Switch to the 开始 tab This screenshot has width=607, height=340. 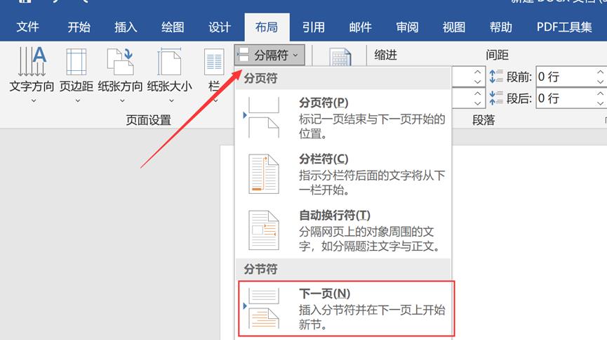click(79, 27)
